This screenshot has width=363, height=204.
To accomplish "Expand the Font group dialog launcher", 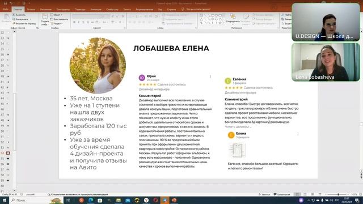I will pos(125,28).
